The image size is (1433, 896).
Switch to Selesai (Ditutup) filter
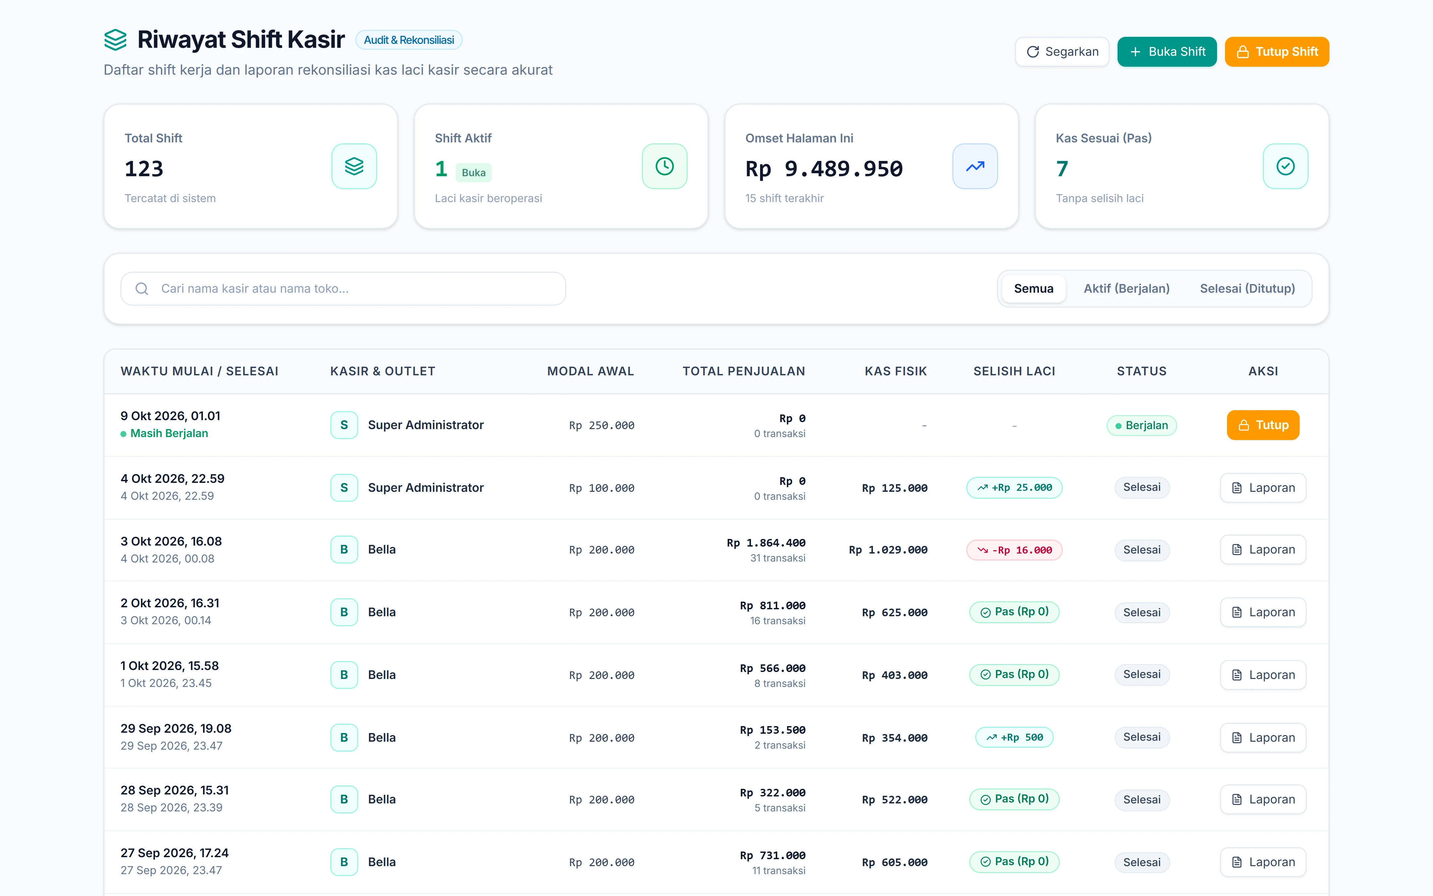click(x=1247, y=289)
